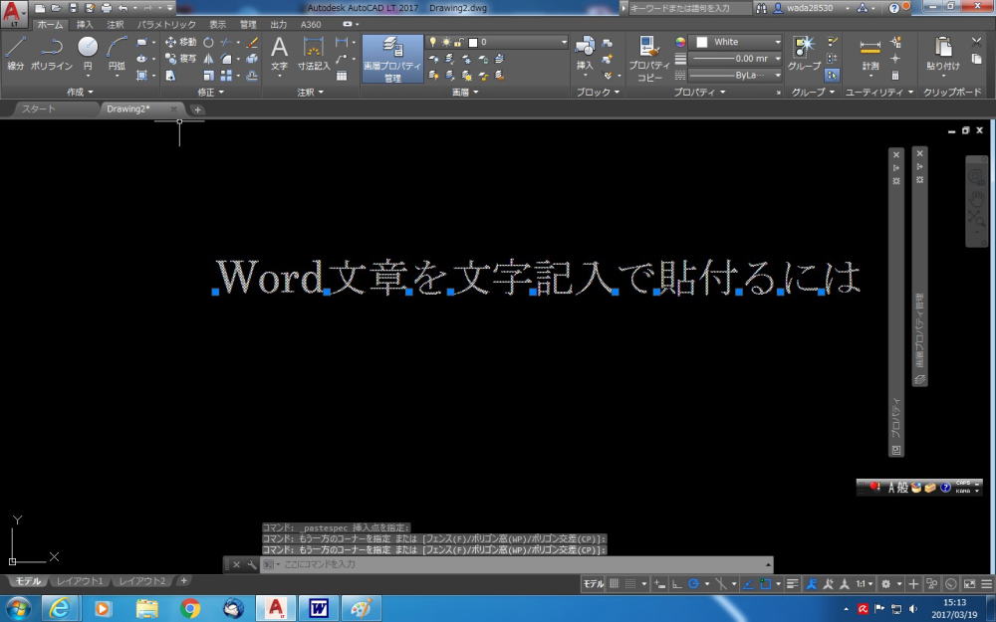
Task: Click the keyword search box in title bar
Action: click(x=690, y=8)
